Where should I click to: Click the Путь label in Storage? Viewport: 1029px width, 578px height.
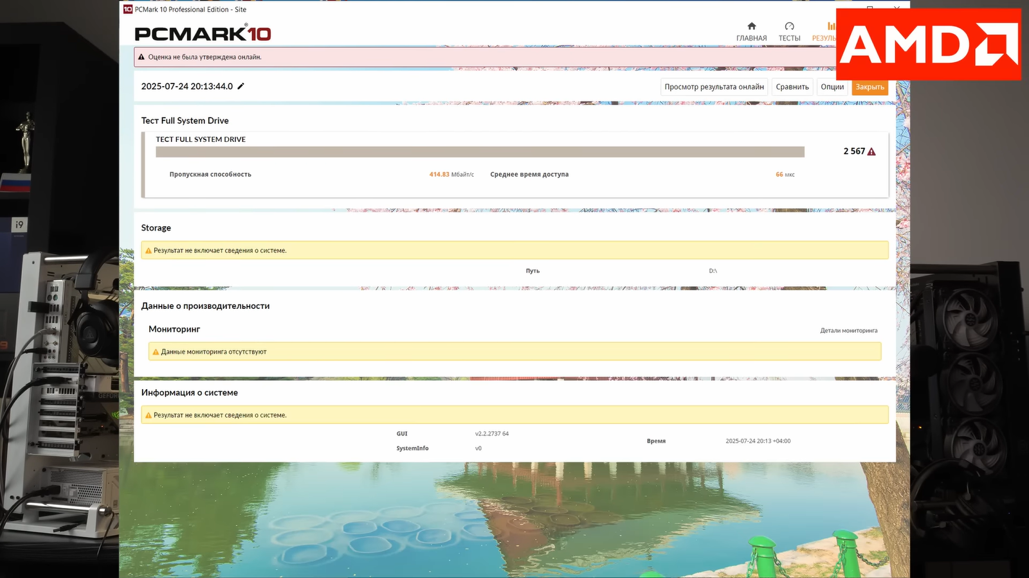(533, 271)
